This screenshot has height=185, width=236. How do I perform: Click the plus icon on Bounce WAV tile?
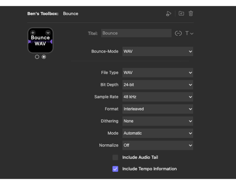(x=33, y=33)
